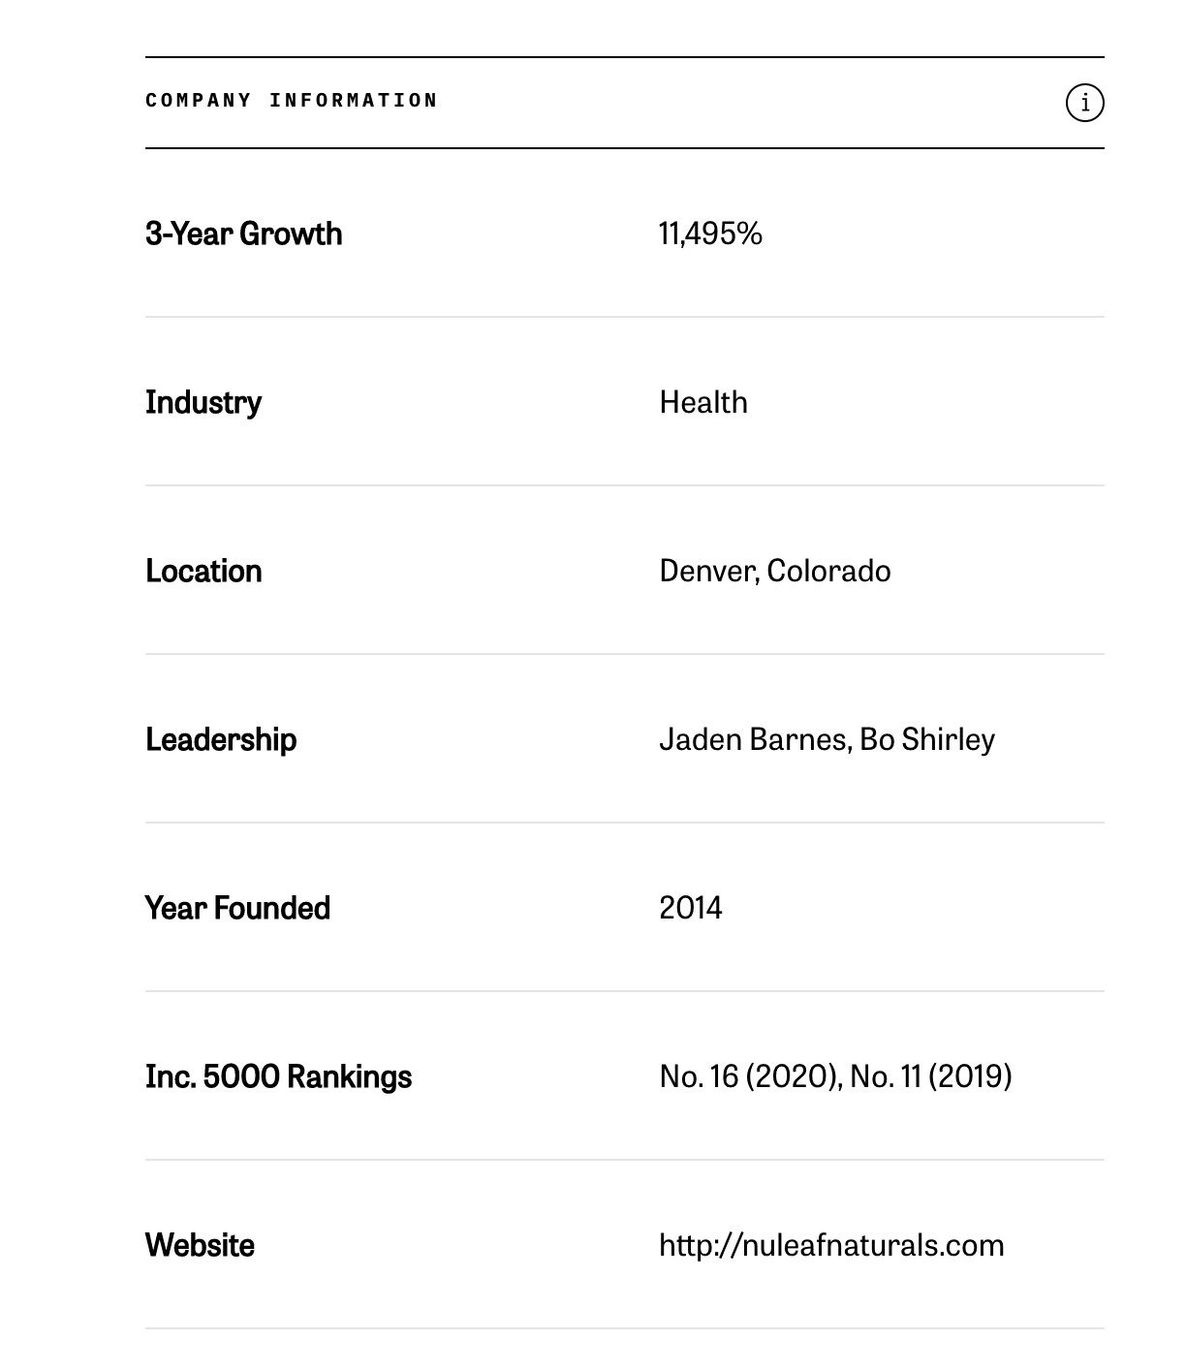Click the word Colorado in Location
Image resolution: width=1186 pixels, height=1370 pixels.
click(828, 571)
